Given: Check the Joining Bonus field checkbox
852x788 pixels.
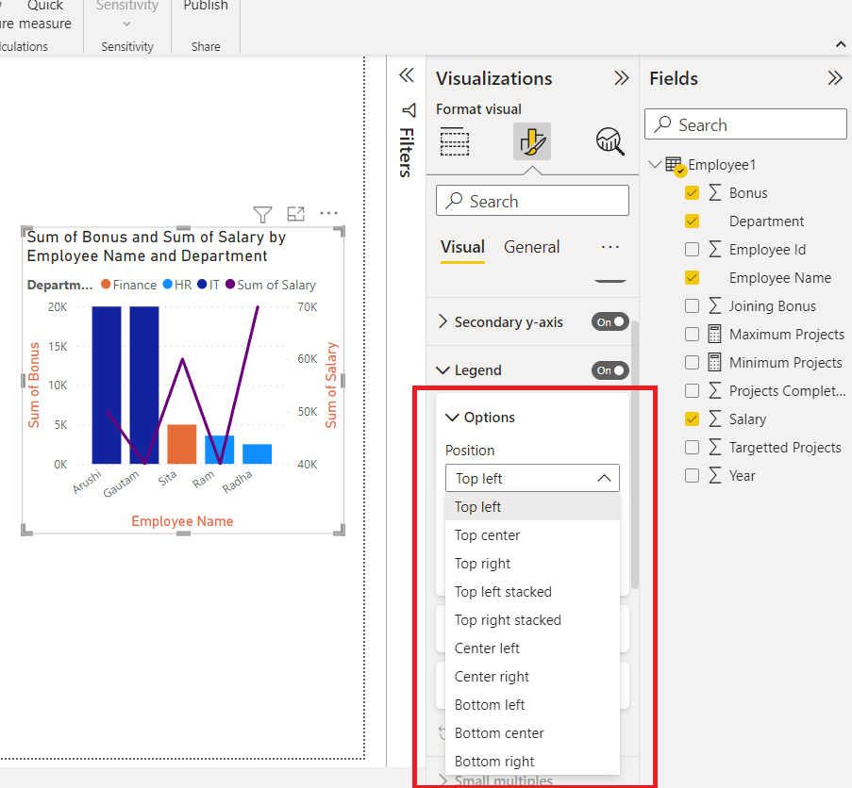Looking at the screenshot, I should pyautogui.click(x=692, y=305).
